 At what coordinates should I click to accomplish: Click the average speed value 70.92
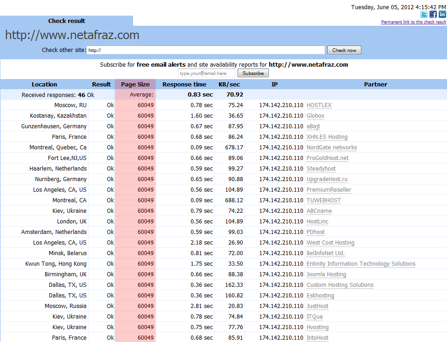click(235, 95)
